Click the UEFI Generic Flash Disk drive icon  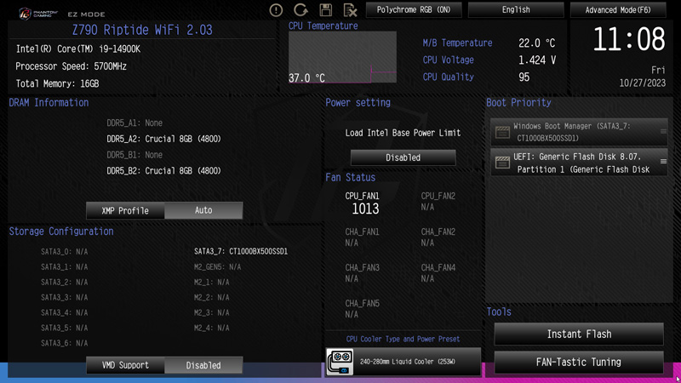click(502, 163)
